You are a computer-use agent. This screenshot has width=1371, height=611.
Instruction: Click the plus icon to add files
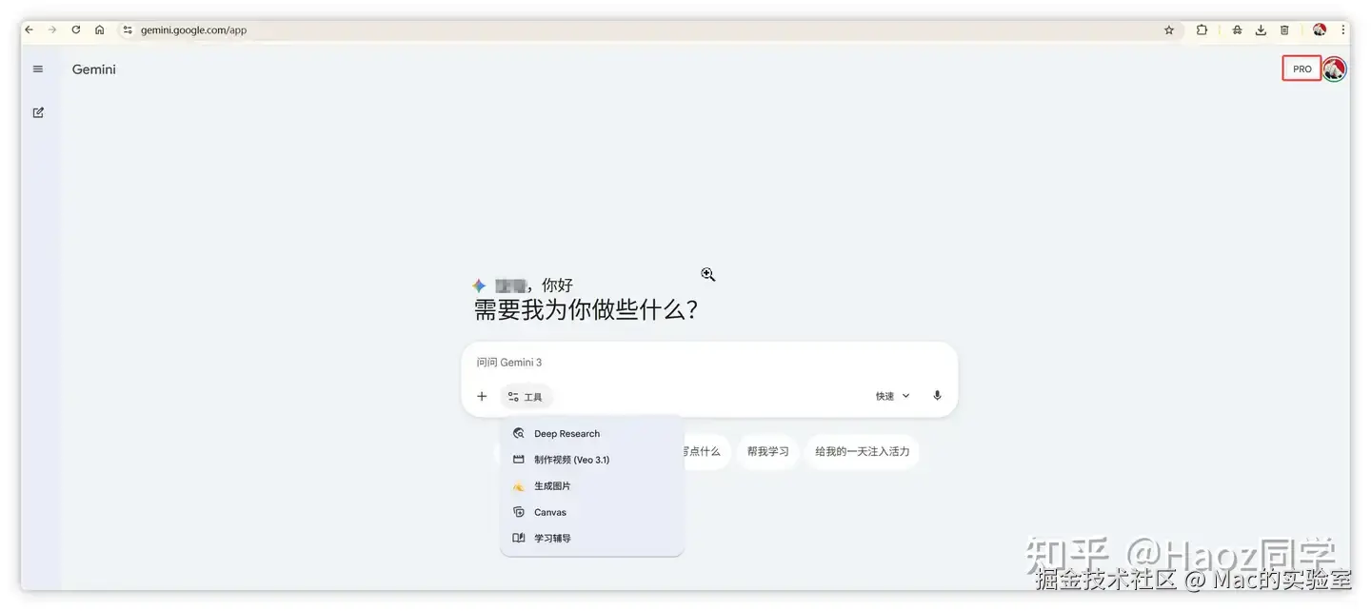point(482,396)
